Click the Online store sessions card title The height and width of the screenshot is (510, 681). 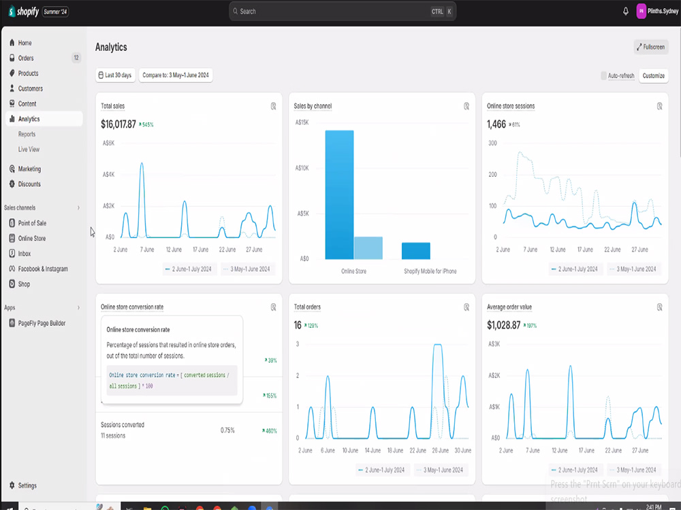pos(511,106)
